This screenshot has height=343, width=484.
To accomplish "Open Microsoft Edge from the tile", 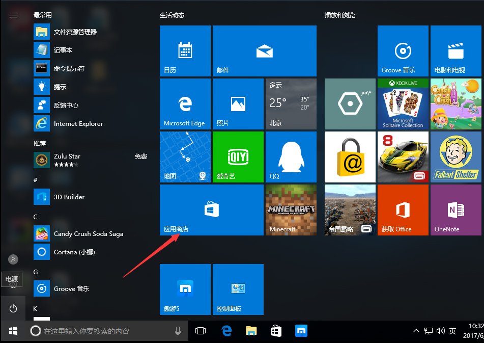I will pos(185,104).
